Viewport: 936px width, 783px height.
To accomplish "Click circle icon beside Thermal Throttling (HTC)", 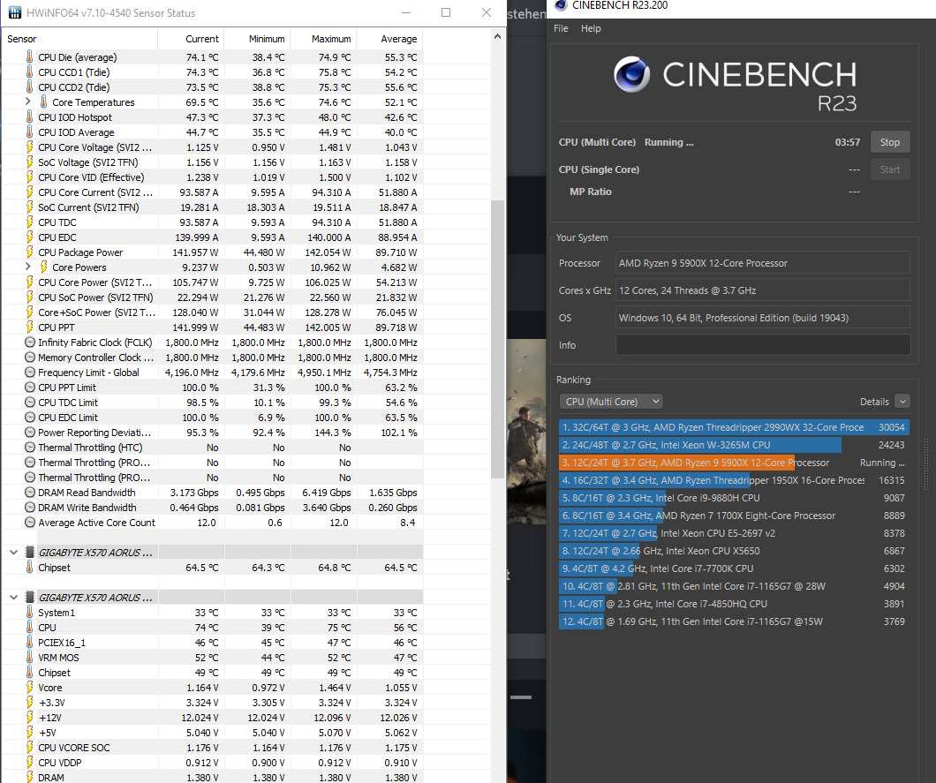I will pos(30,447).
